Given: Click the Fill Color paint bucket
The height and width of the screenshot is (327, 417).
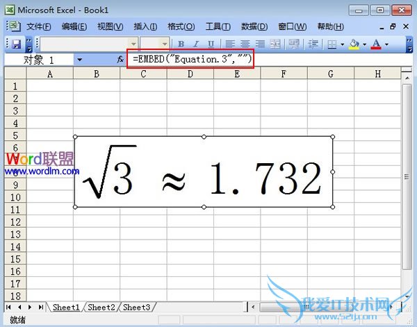Looking at the screenshot, I should tap(354, 44).
